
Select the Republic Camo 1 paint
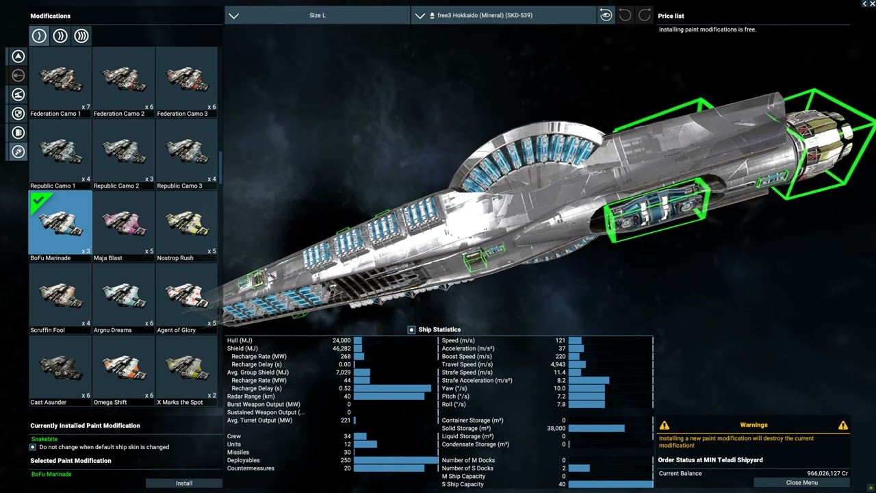point(60,154)
